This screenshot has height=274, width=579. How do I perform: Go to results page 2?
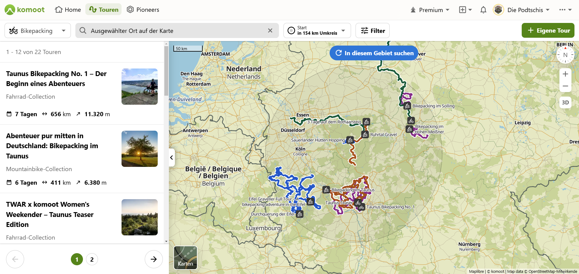[x=92, y=259]
